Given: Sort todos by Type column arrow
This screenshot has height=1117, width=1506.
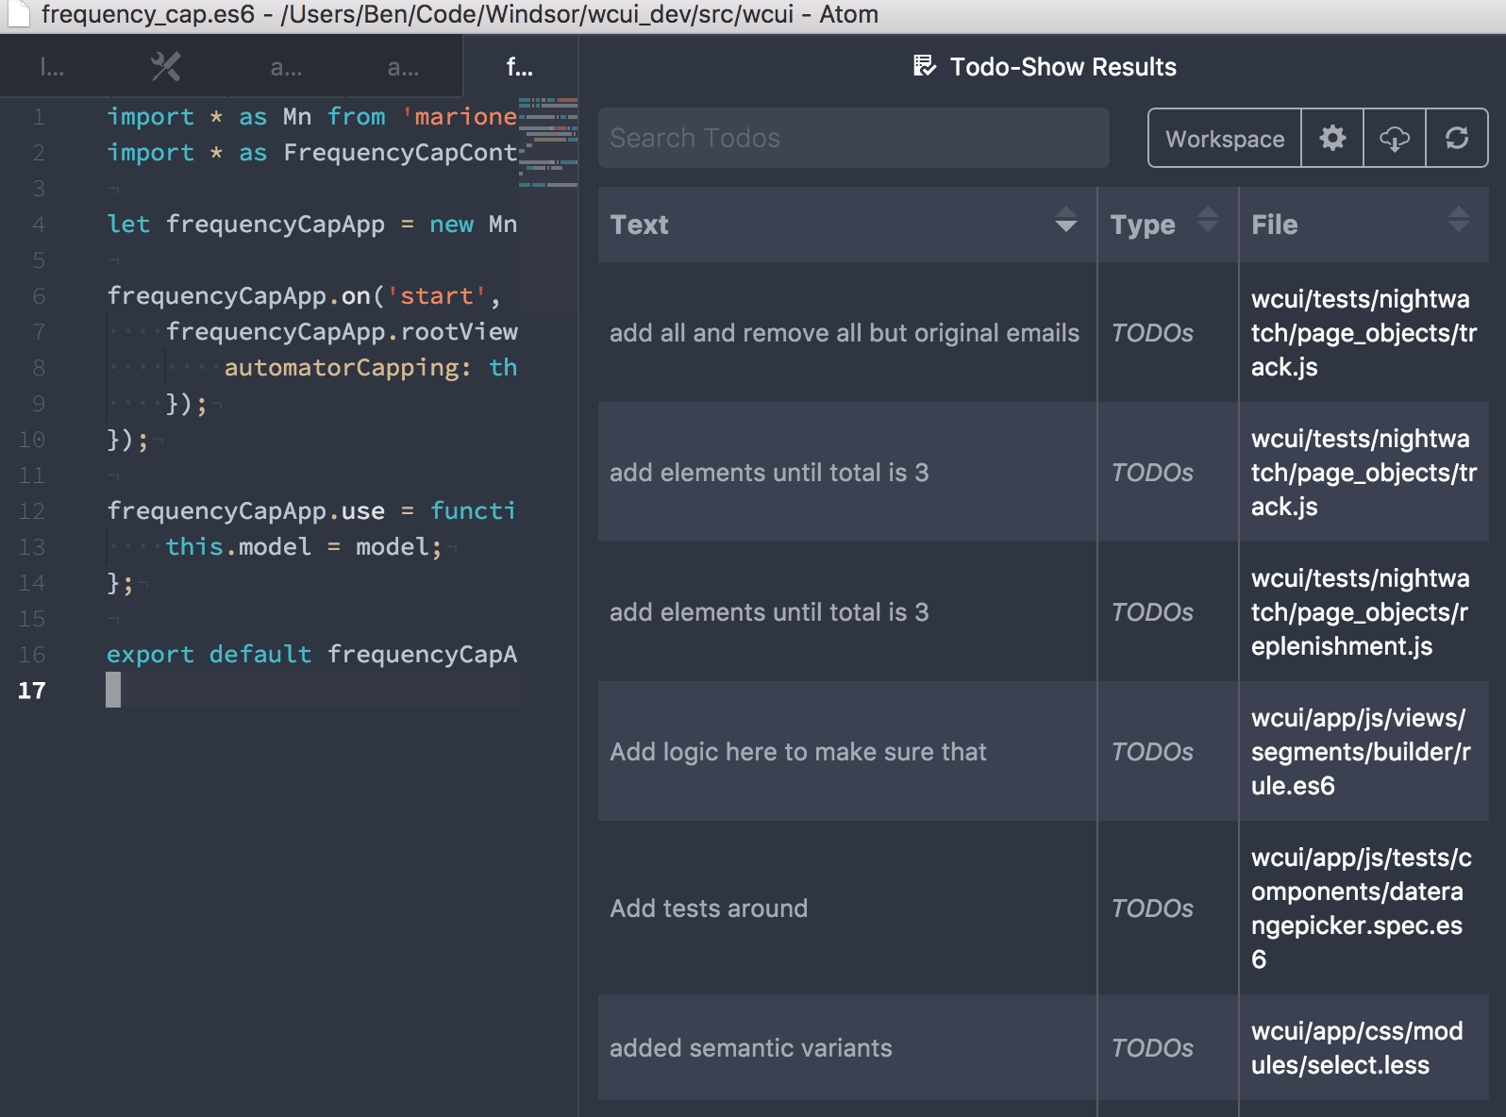Looking at the screenshot, I should [1208, 220].
